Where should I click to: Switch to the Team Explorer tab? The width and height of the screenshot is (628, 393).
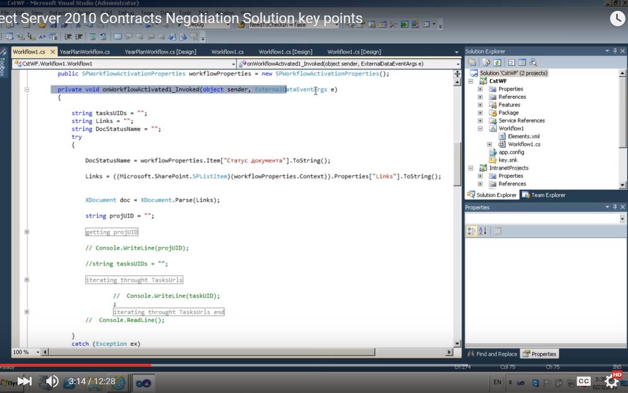[x=544, y=195]
